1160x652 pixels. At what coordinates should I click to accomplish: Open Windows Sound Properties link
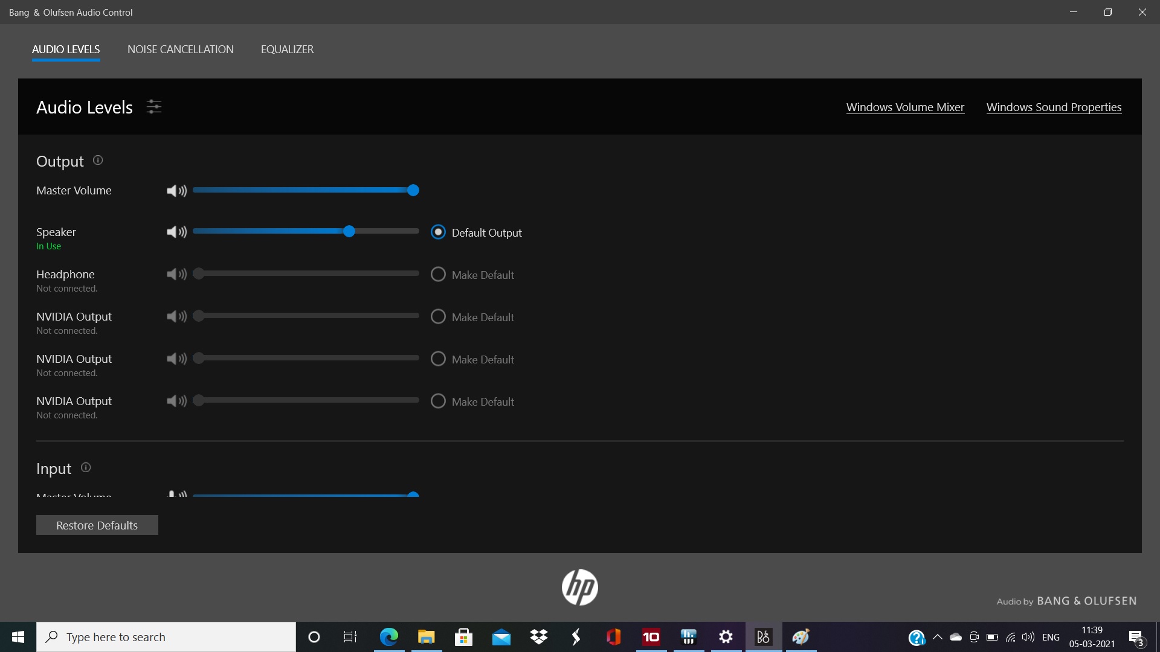click(x=1054, y=107)
